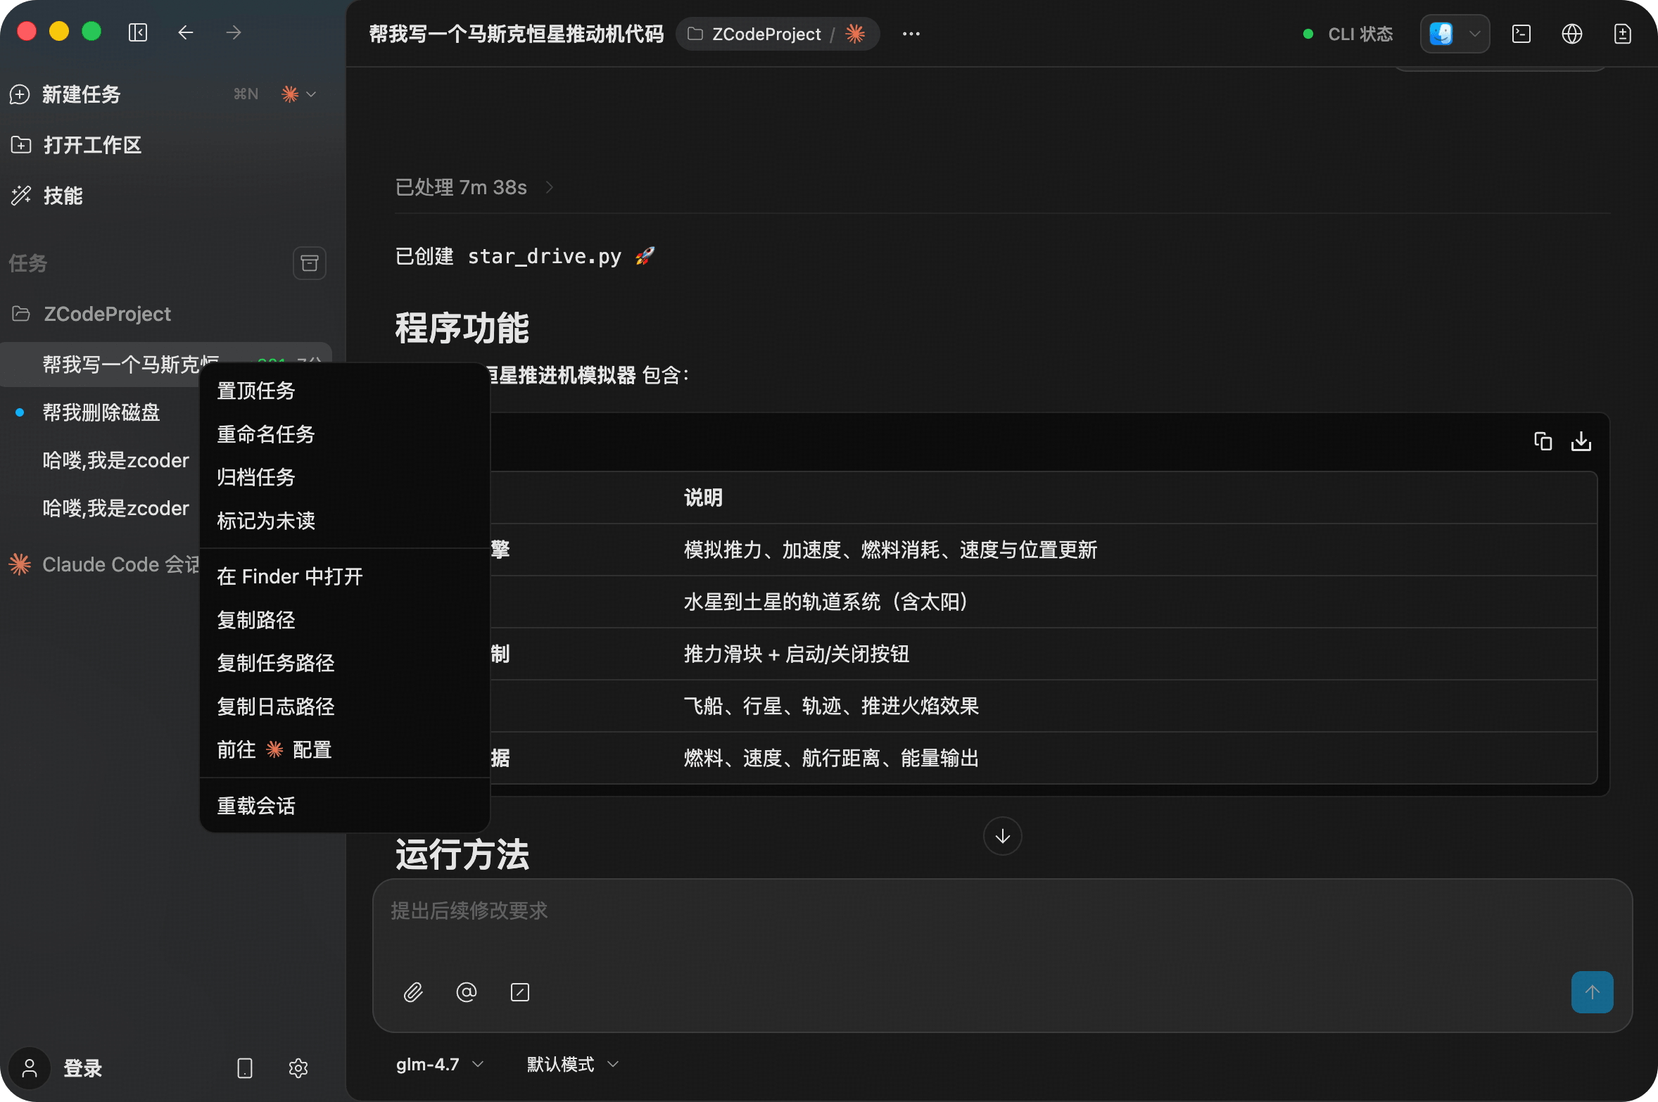Toggle the sidebar collapse icon
Screen dimensions: 1658x1102
click(138, 32)
